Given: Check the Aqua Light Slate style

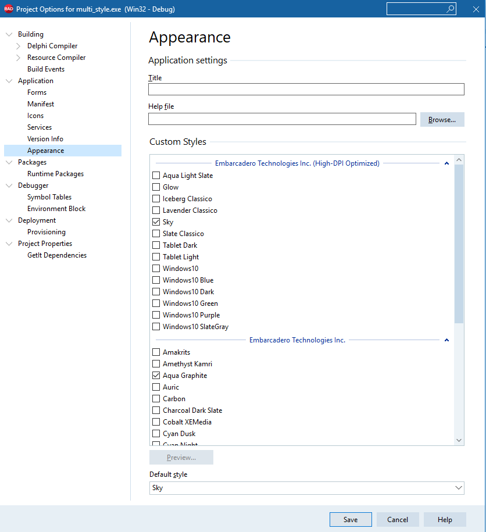Looking at the screenshot, I should point(156,176).
